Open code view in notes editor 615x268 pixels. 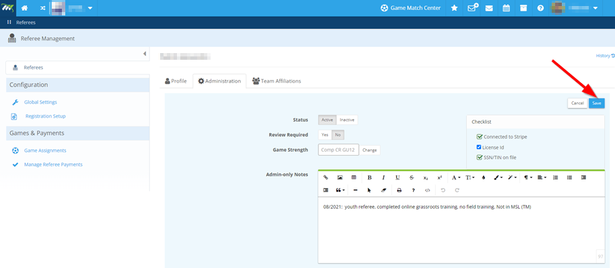(427, 190)
